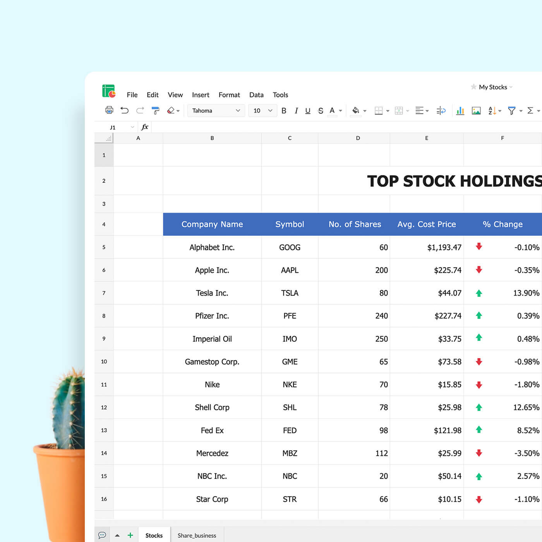This screenshot has width=542, height=542.
Task: Click the Print icon
Action: point(109,110)
